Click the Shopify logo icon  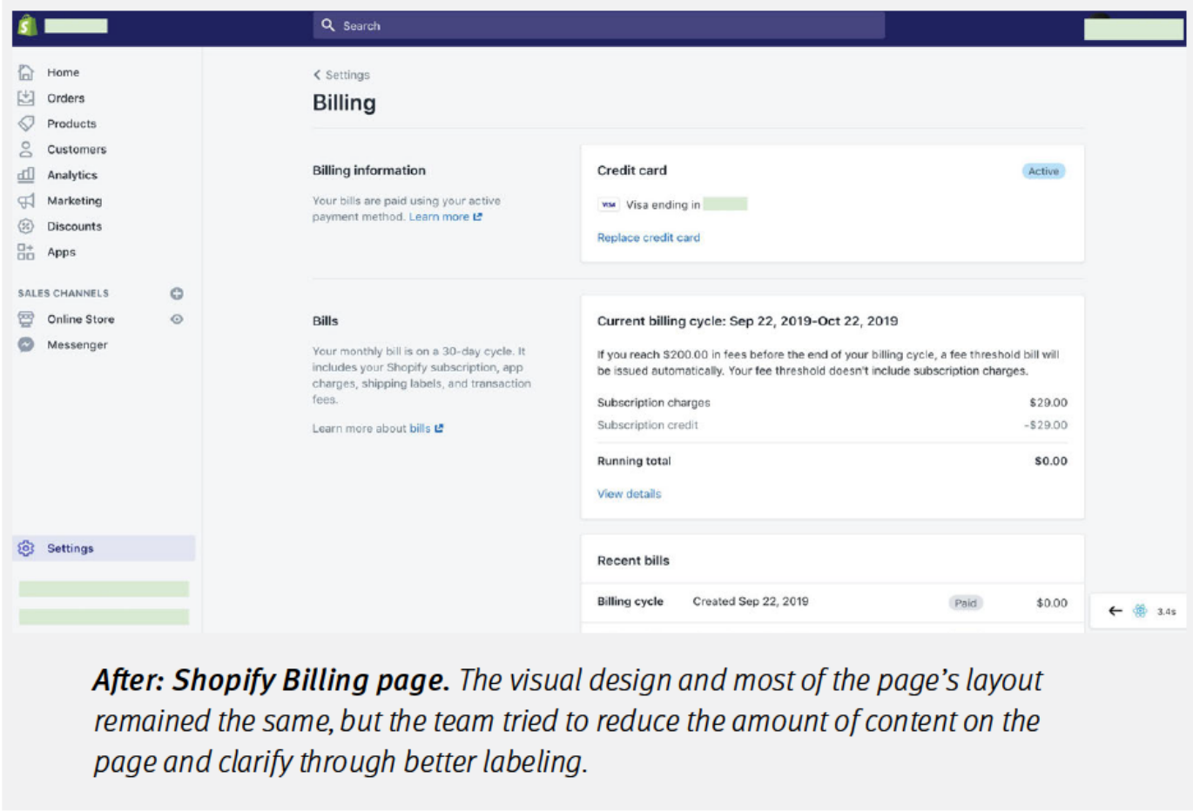(28, 26)
